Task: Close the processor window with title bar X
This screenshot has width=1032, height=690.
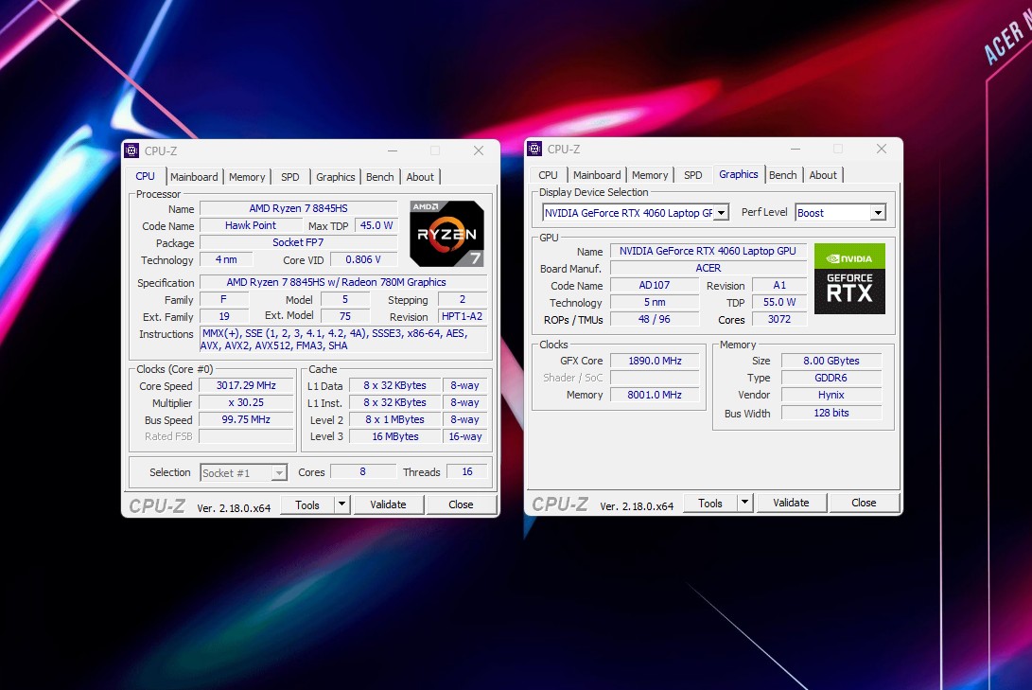Action: pyautogui.click(x=479, y=150)
